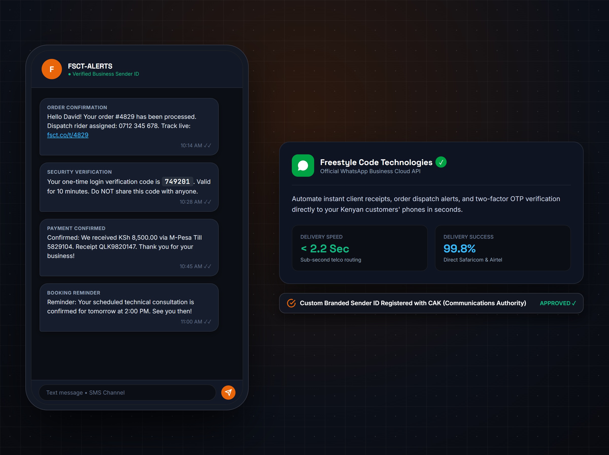Click the DELIVERY SUCCESS label

(x=468, y=237)
